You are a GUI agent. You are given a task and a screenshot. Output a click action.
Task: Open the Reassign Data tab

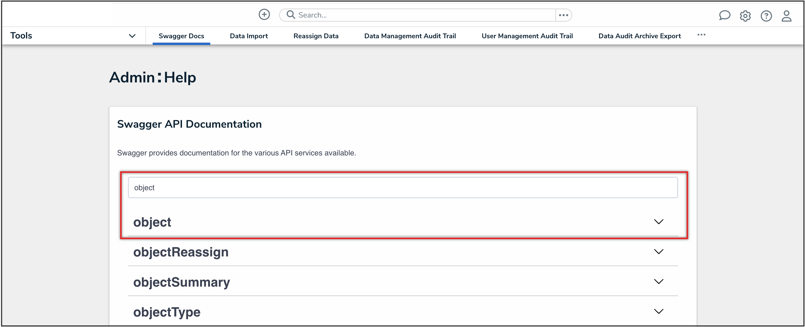click(316, 36)
